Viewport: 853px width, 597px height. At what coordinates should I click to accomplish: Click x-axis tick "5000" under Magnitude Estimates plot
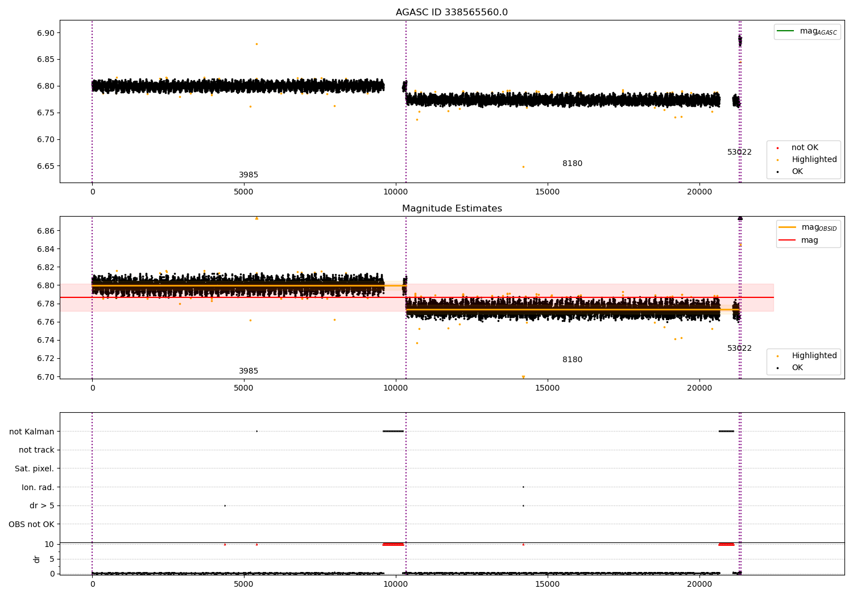pyautogui.click(x=244, y=388)
